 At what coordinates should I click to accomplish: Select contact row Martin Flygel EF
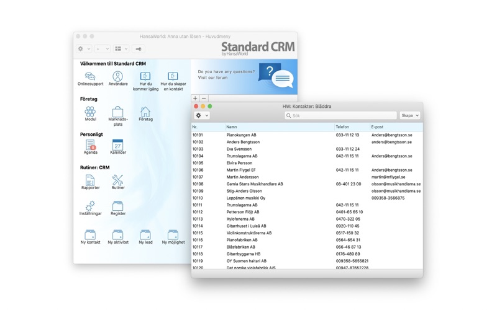(x=307, y=170)
